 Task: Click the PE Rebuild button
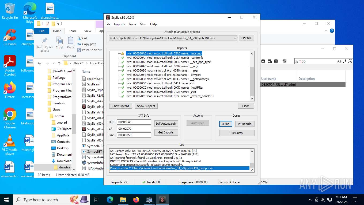click(245, 124)
